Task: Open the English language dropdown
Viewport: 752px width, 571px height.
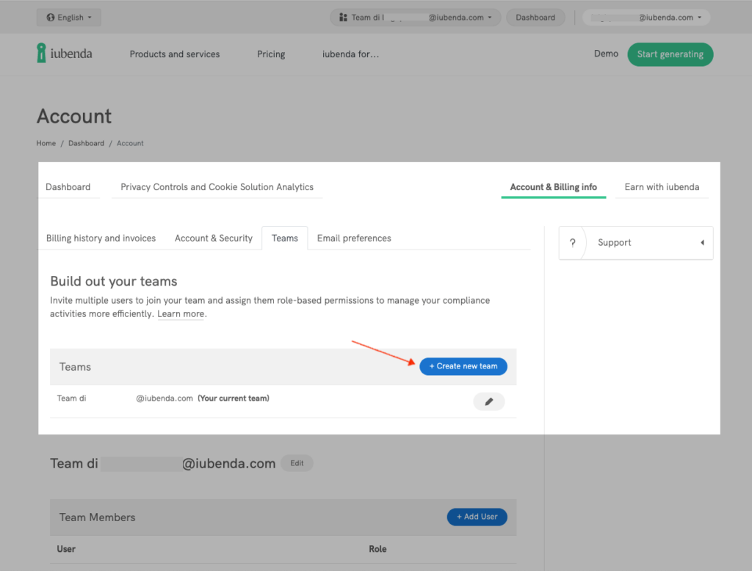Action: 68,18
